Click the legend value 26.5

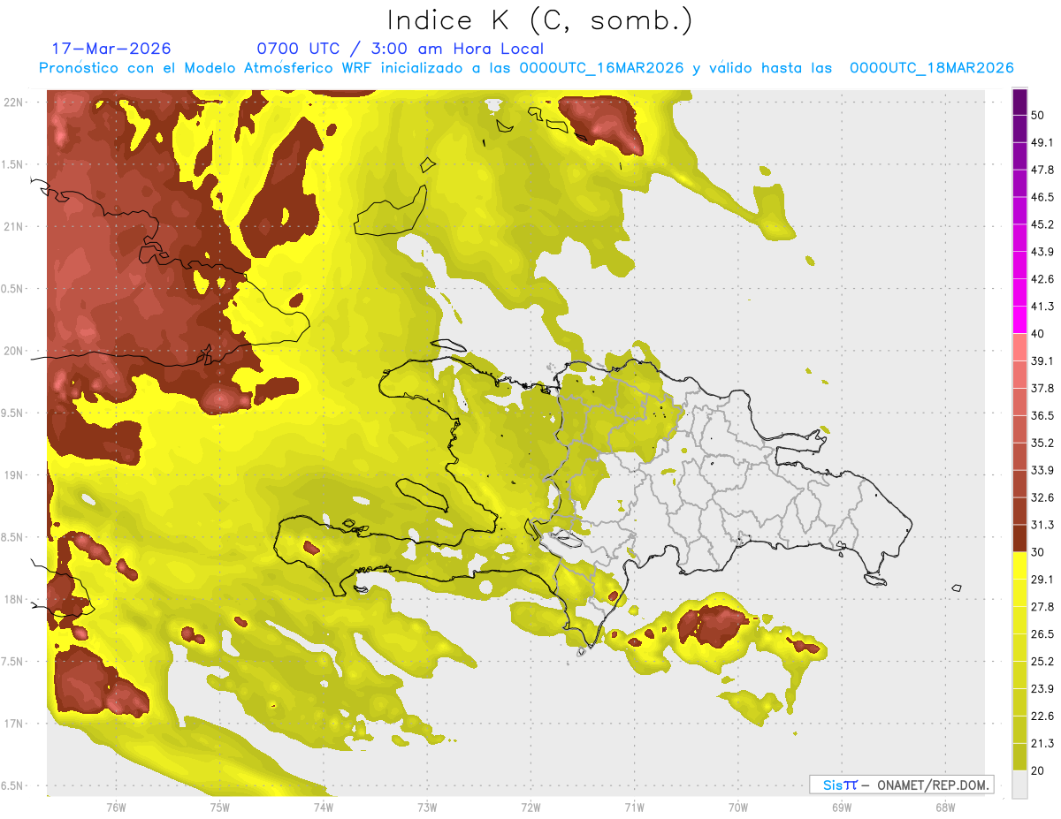tap(1042, 634)
